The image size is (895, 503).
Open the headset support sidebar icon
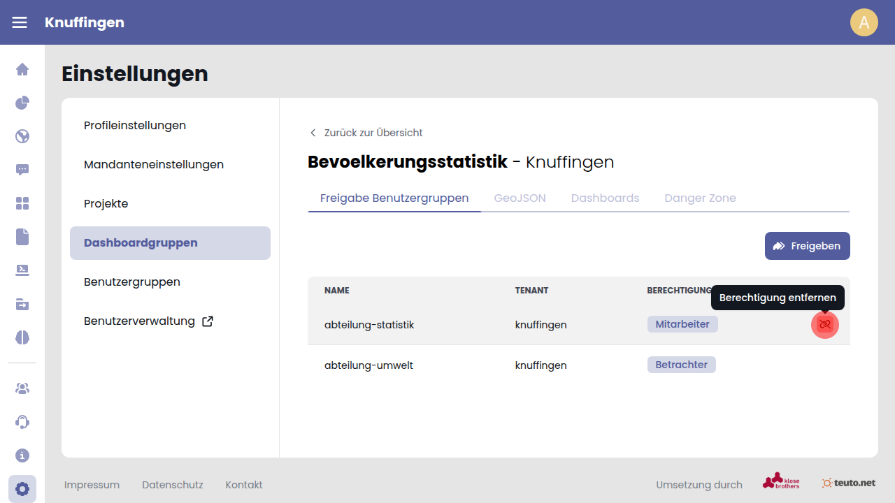point(22,422)
